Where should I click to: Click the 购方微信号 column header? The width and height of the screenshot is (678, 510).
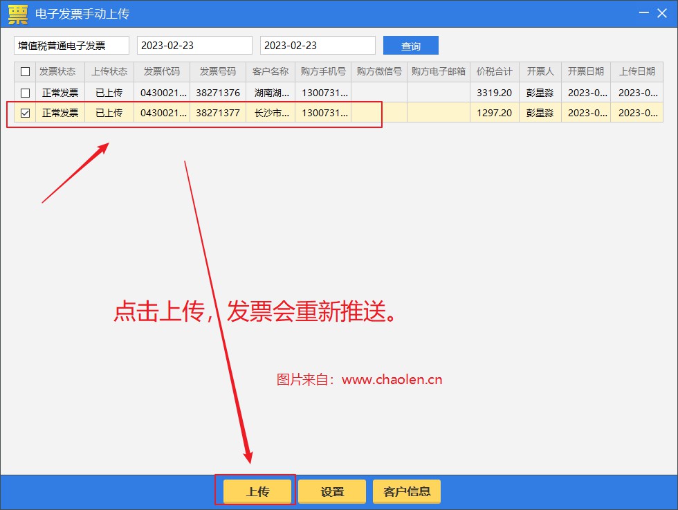pyautogui.click(x=379, y=71)
